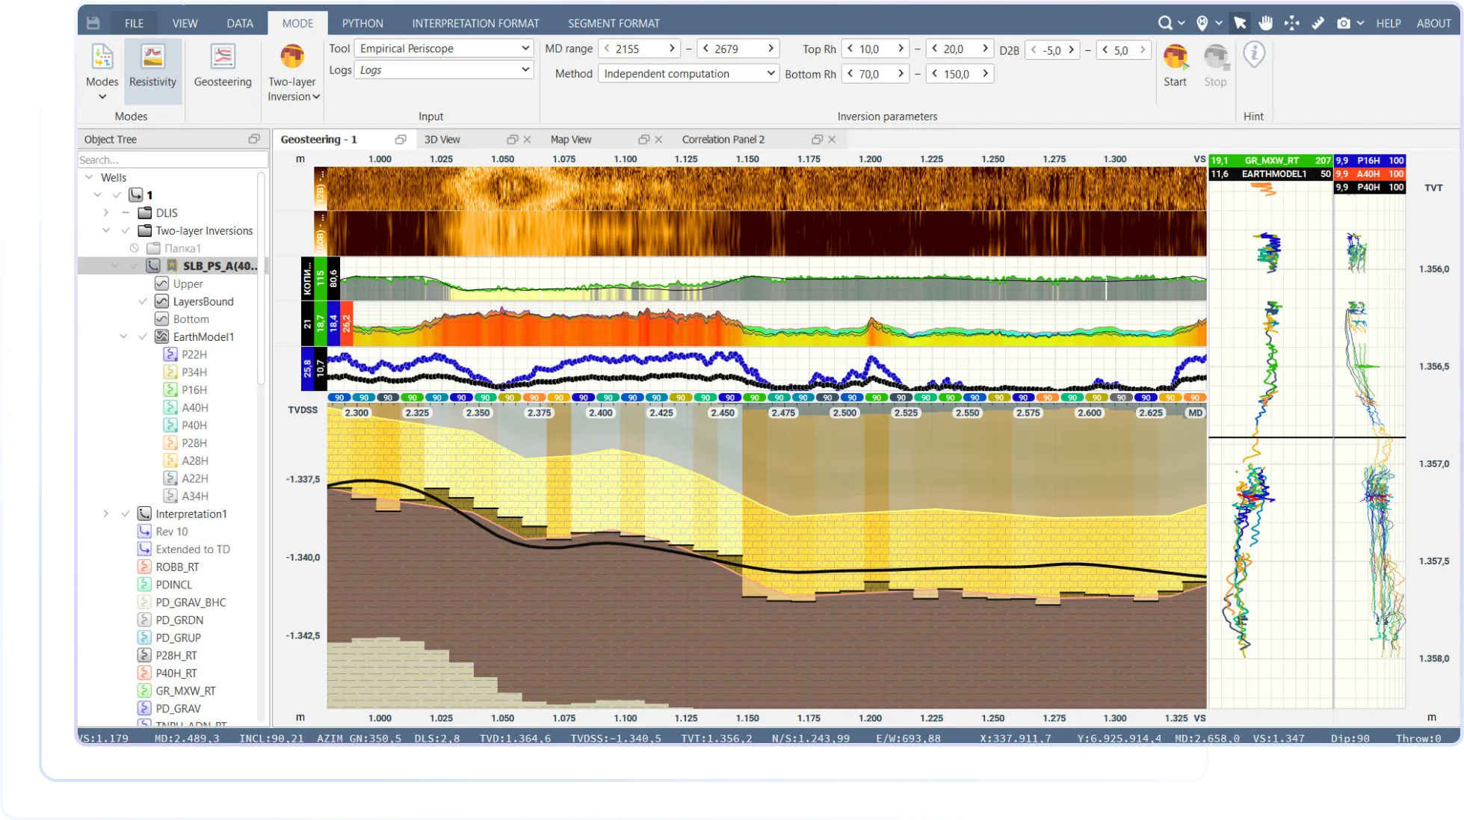The height and width of the screenshot is (820, 1464).
Task: Toggle Two-layer Inversions folder checkmark
Action: [x=126, y=230]
